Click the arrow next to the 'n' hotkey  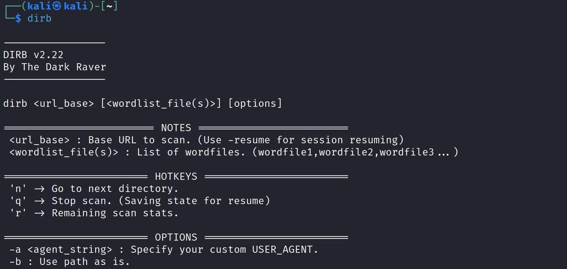[x=39, y=189]
